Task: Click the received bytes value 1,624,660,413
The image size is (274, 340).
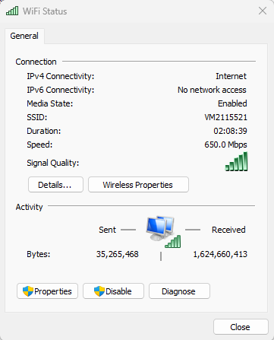Action: point(220,254)
